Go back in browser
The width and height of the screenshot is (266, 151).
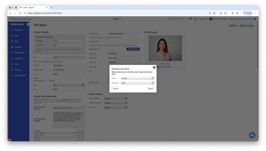tap(10, 13)
